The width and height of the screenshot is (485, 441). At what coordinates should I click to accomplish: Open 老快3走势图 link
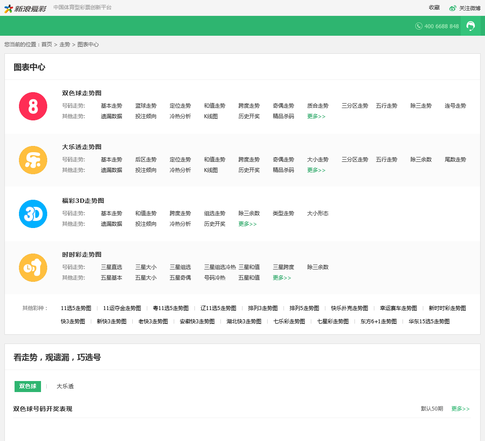point(153,321)
